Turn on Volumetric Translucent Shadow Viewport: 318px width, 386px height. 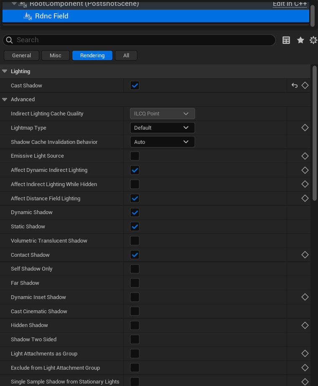tap(135, 240)
